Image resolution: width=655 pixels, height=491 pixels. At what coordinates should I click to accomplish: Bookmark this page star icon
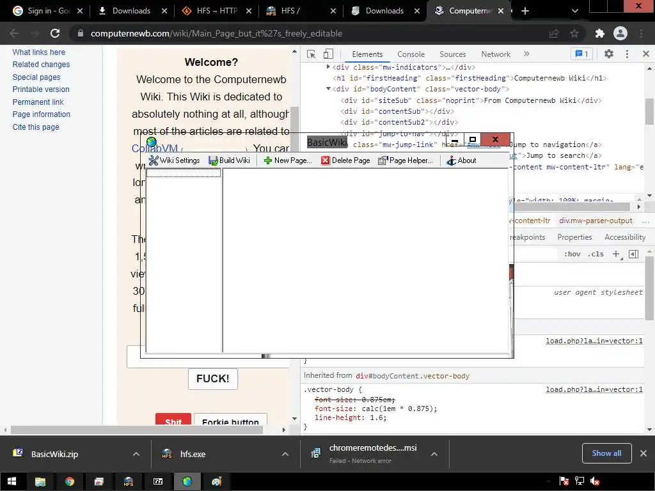point(574,33)
